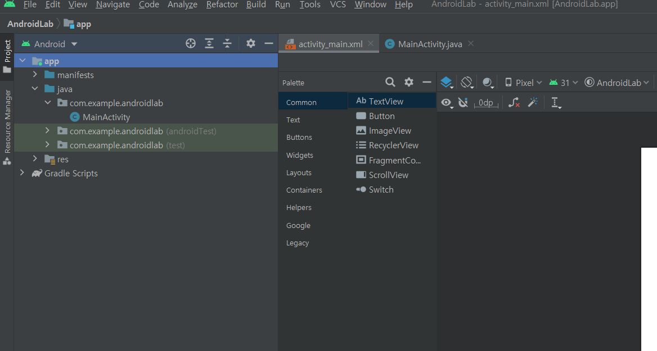Open the Window menu
This screenshot has width=657, height=351.
(x=370, y=4)
